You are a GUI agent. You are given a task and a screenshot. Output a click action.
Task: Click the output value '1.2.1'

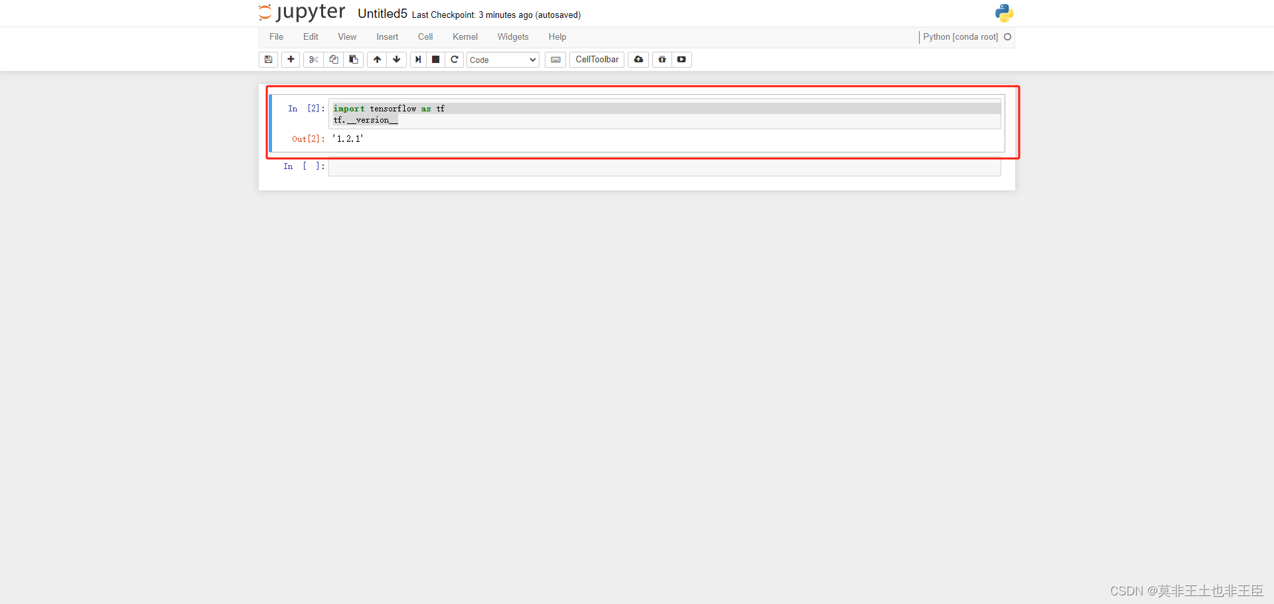pos(348,139)
